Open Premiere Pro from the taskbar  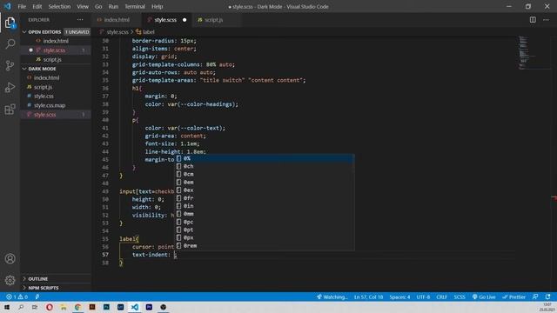[149, 307]
